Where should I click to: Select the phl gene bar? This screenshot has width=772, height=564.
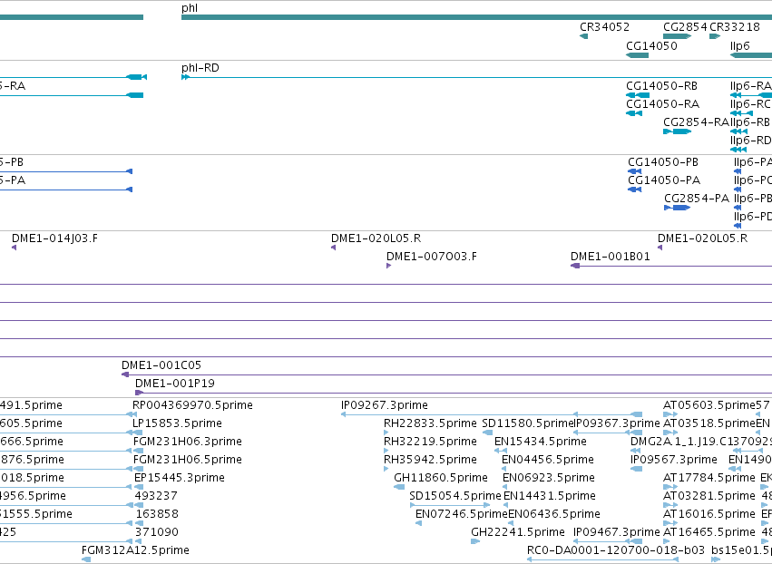[x=476, y=17]
